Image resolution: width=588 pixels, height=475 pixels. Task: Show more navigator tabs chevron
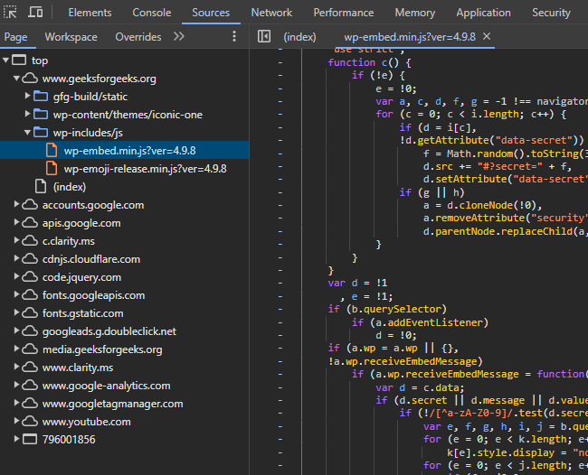pyautogui.click(x=179, y=36)
